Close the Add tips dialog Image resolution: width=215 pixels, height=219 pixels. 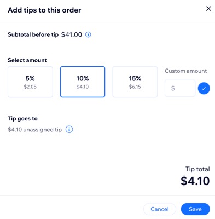coord(208,9)
